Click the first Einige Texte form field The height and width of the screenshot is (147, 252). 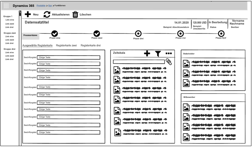68,57
